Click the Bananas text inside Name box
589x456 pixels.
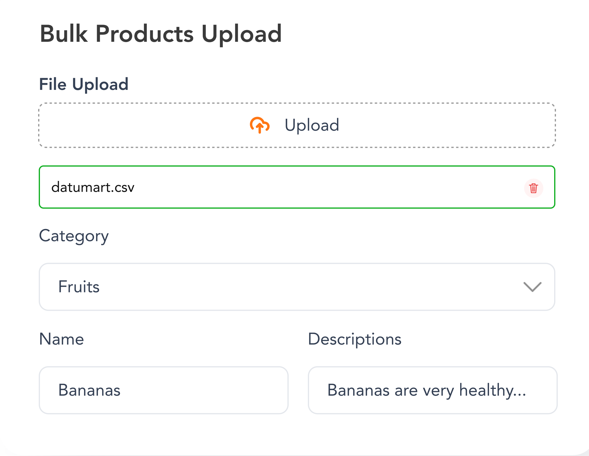coord(89,390)
